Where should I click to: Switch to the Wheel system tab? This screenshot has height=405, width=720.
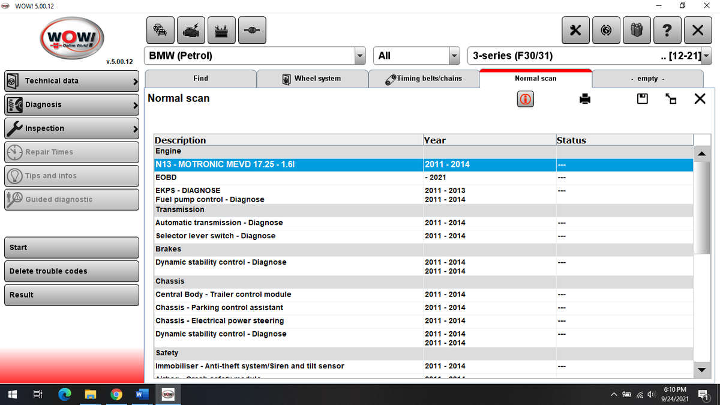(x=312, y=79)
